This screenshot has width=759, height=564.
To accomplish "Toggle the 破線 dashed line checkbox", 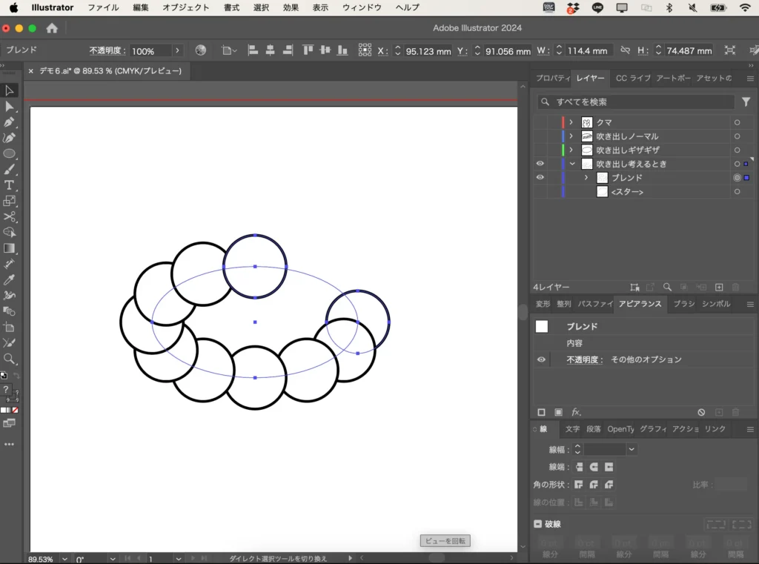I will pos(538,524).
